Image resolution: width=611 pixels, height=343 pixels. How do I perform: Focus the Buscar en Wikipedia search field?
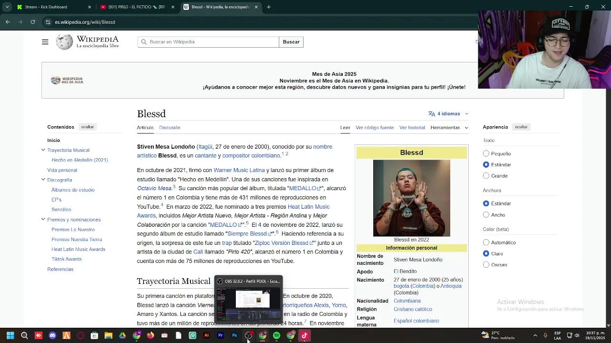[208, 42]
